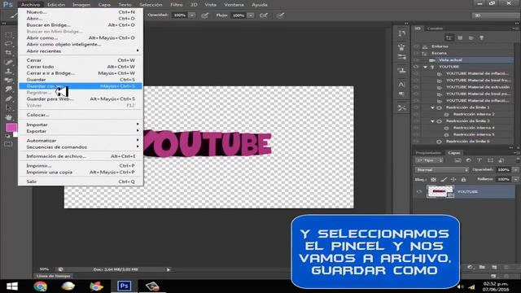Image resolution: width=521 pixels, height=293 pixels.
Task: Select the Clone Stamp tool
Action: [x=9, y=71]
